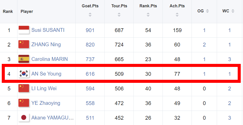Click China flag next to ZHANG Ning

click(24, 44)
